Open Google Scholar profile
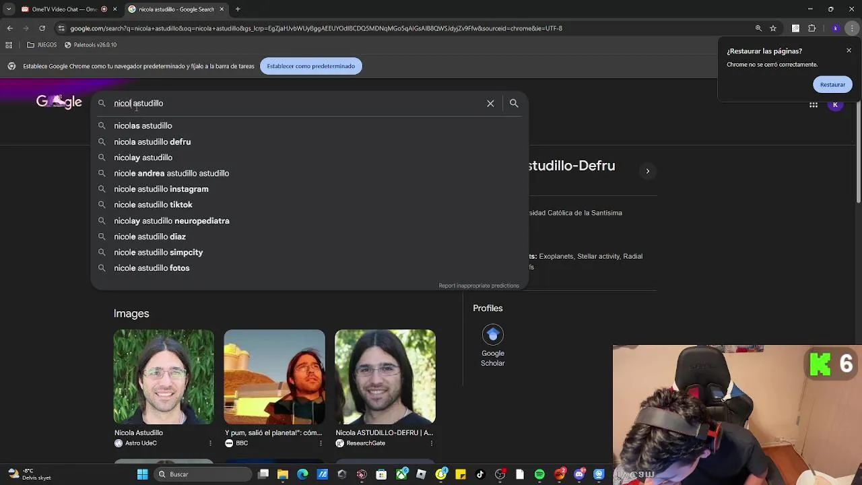The height and width of the screenshot is (485, 862). pyautogui.click(x=492, y=346)
